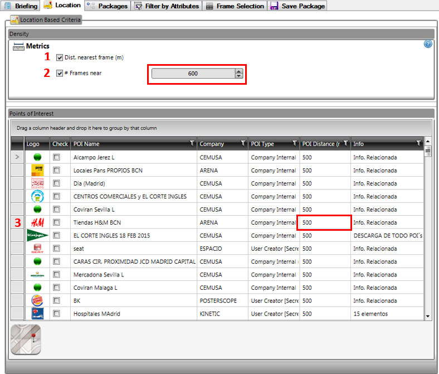Image resolution: width=439 pixels, height=374 pixels.
Task: Click the map pin icon at bottom left
Action: [x=26, y=339]
